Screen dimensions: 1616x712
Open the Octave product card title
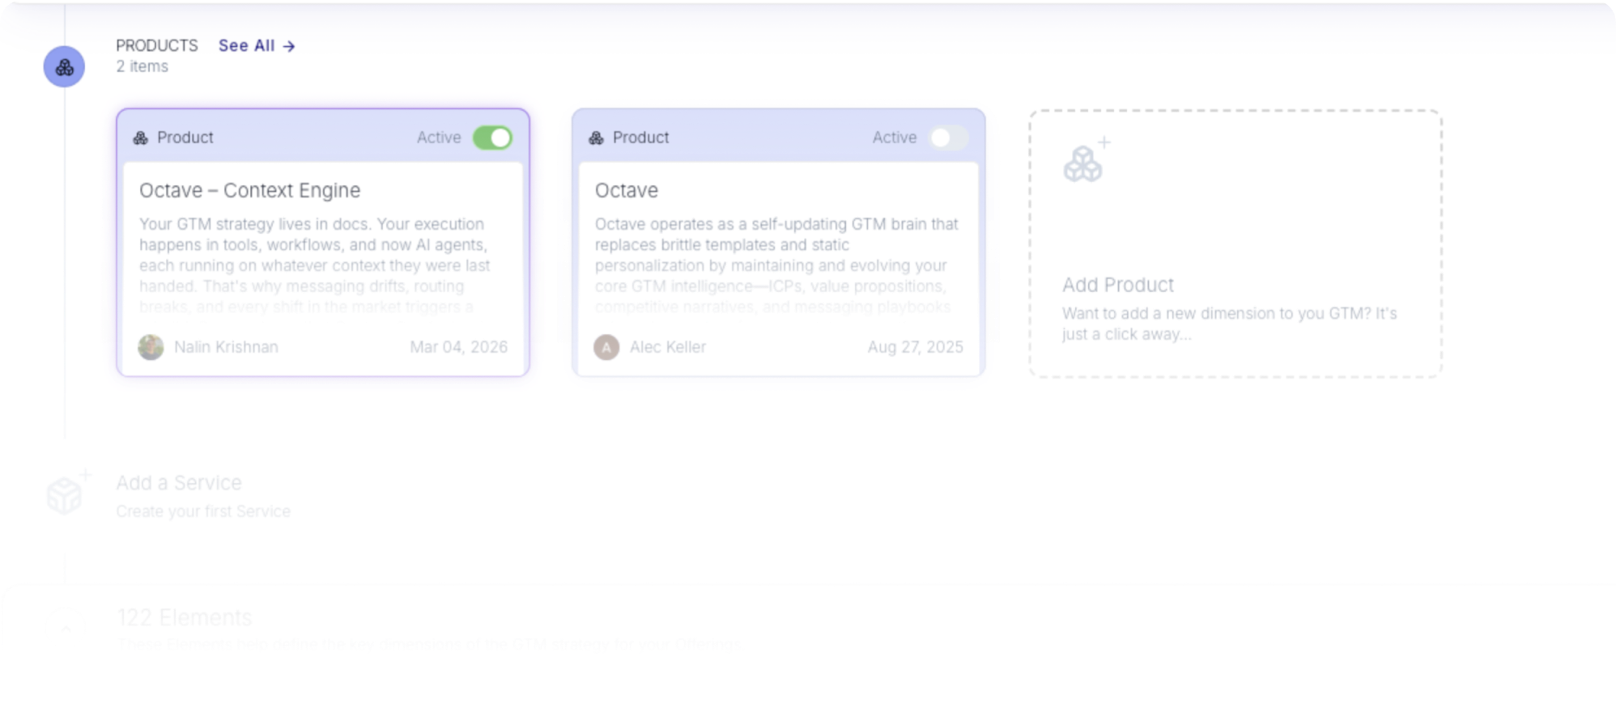point(627,190)
